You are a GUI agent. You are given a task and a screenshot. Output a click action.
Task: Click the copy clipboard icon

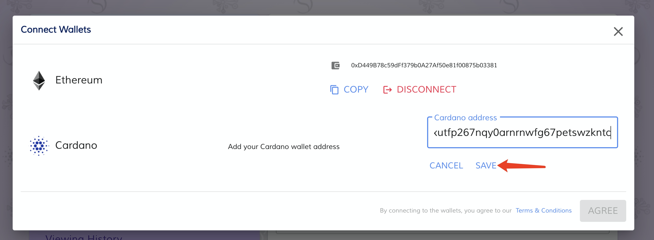click(x=334, y=89)
